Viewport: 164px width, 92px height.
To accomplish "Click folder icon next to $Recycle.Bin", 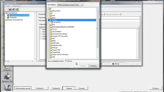I will (51, 11).
